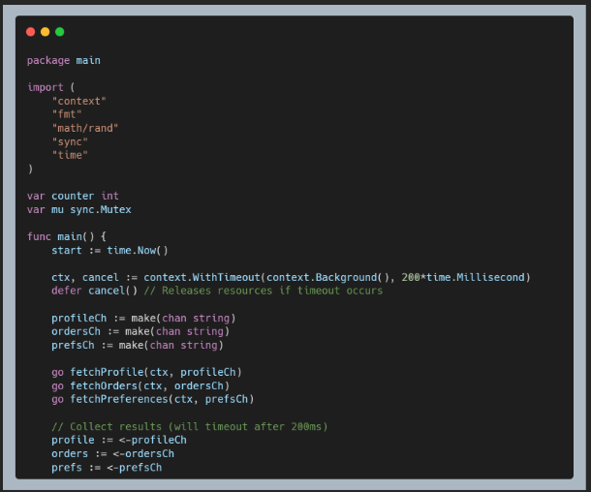Click the time.Now() call
The image size is (591, 492).
point(138,250)
